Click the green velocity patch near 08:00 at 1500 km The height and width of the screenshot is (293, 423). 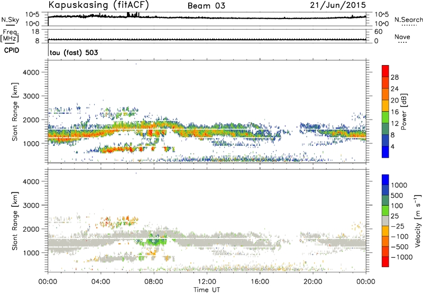(154, 241)
